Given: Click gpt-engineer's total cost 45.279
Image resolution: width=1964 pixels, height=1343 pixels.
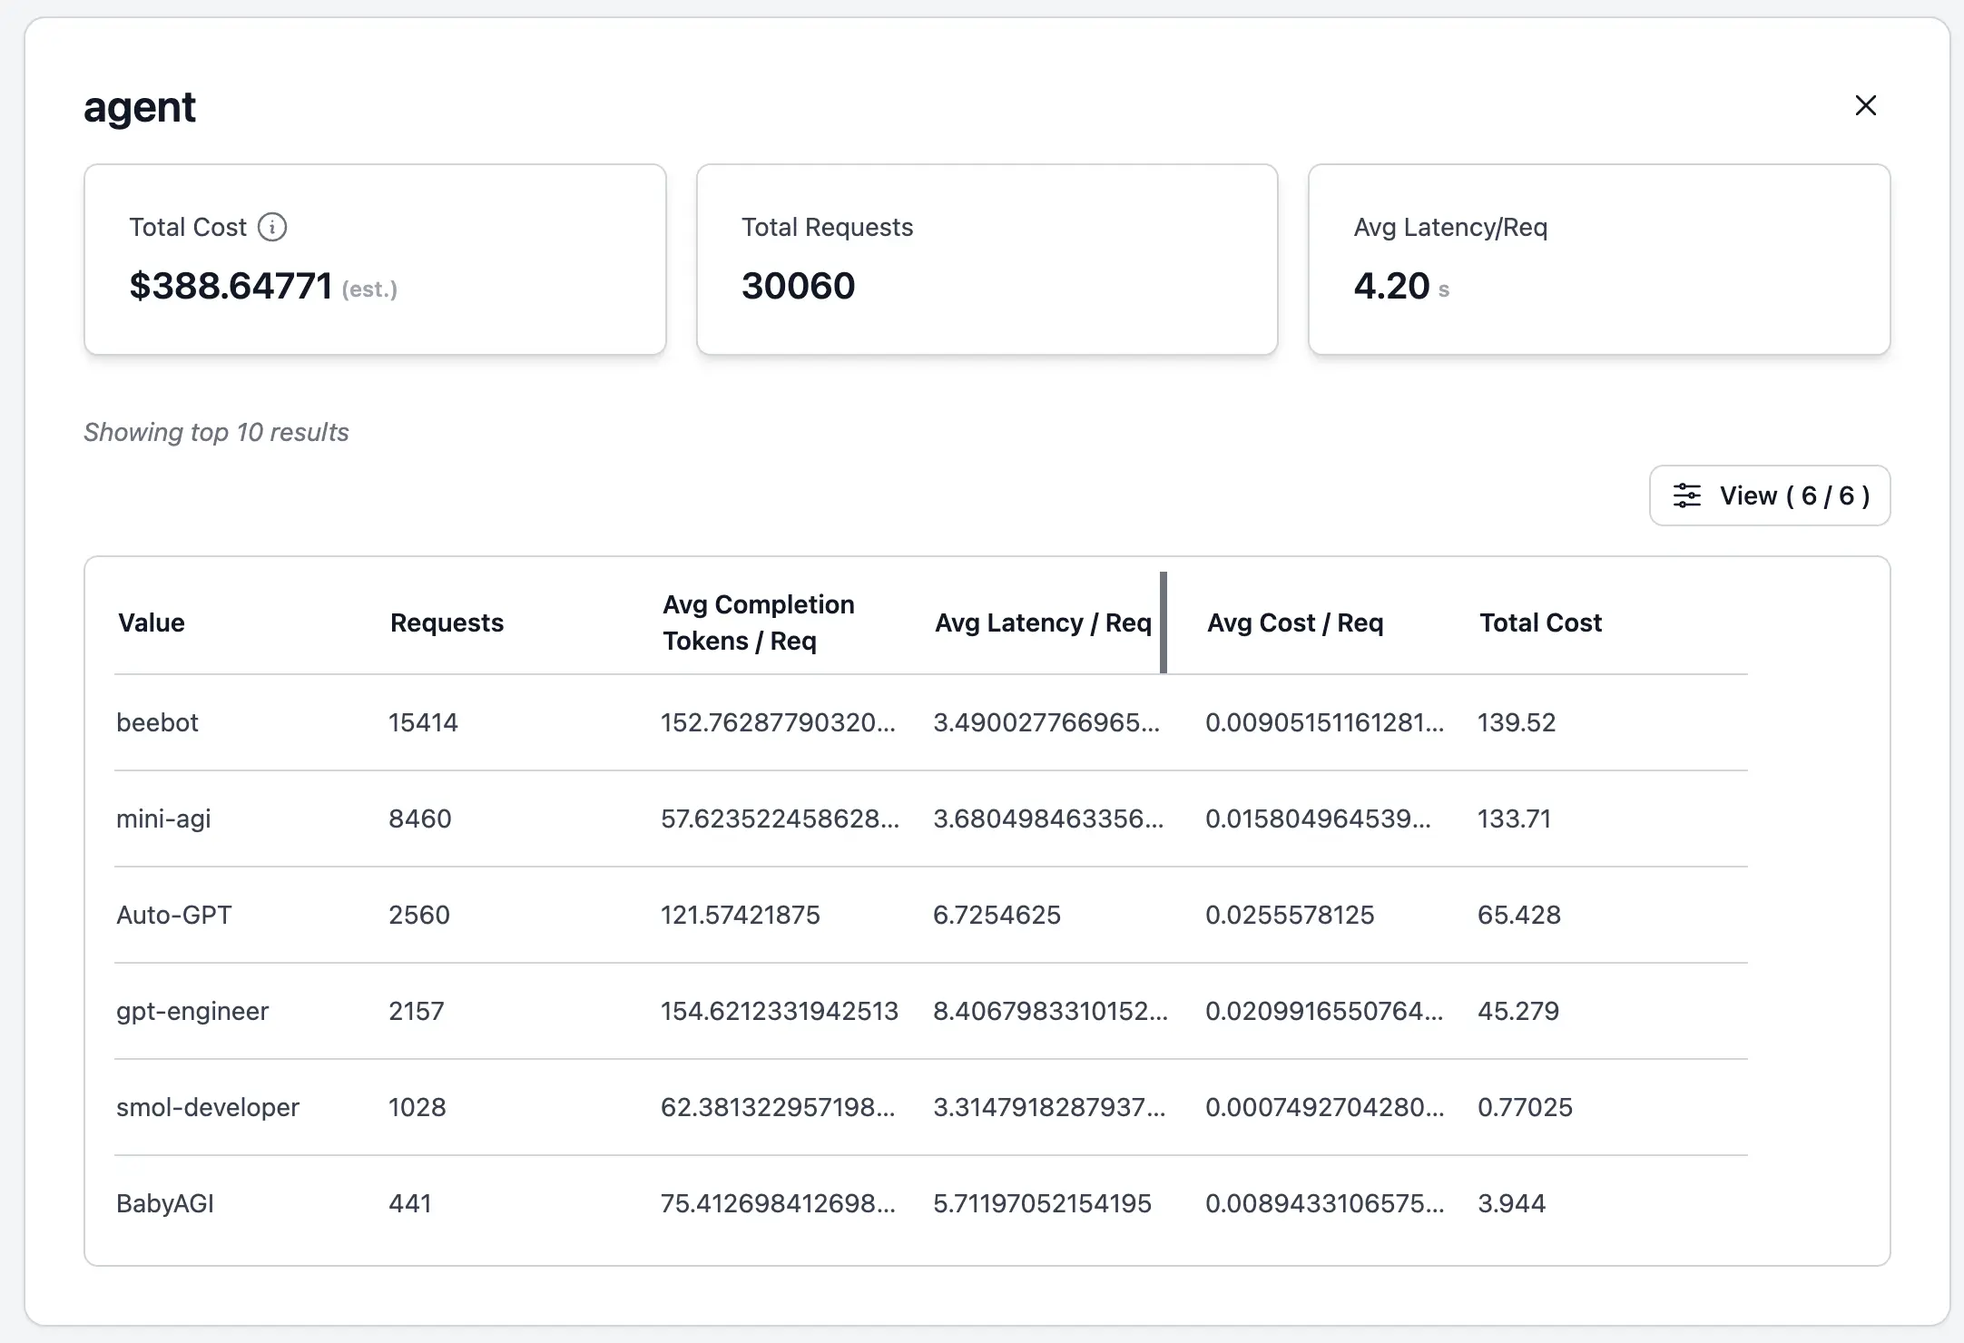Looking at the screenshot, I should pos(1518,1011).
